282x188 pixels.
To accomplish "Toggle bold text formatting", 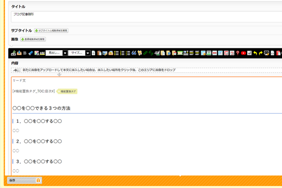I will tap(25, 53).
